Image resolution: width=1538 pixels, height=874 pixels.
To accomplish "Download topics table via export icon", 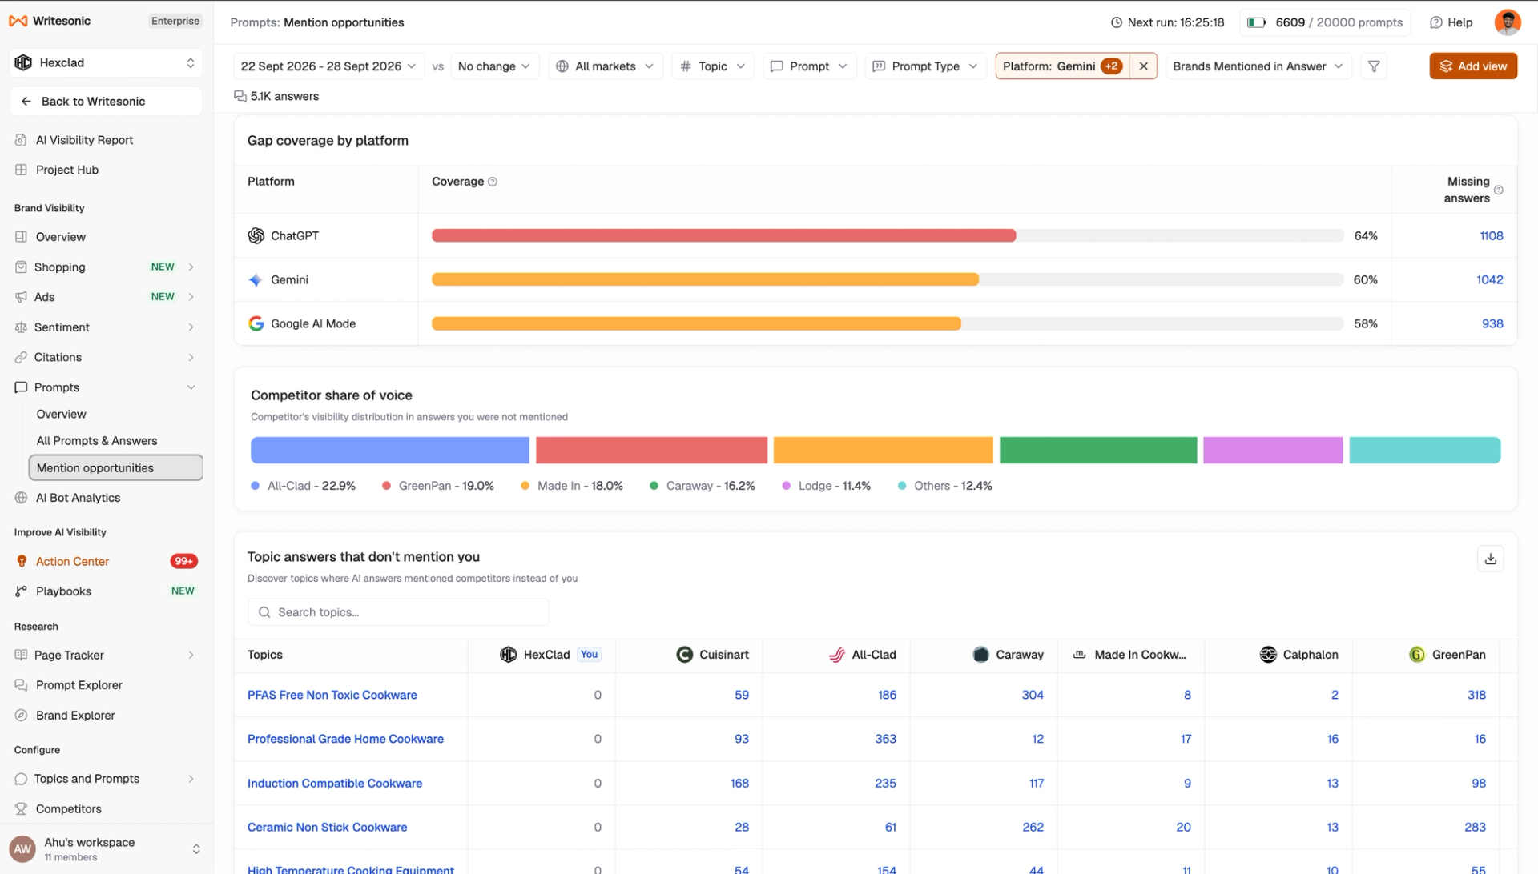I will click(x=1490, y=559).
